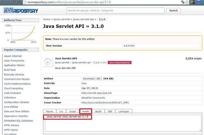Click the Java Specifications category tag
This screenshot has height=135, width=204.
(x=120, y=63)
